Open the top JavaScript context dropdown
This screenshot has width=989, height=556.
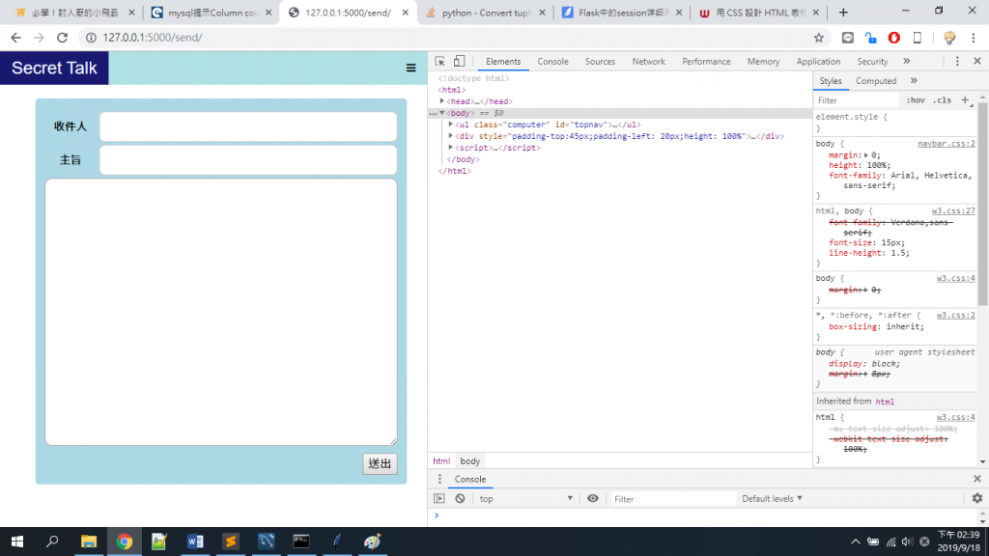525,499
